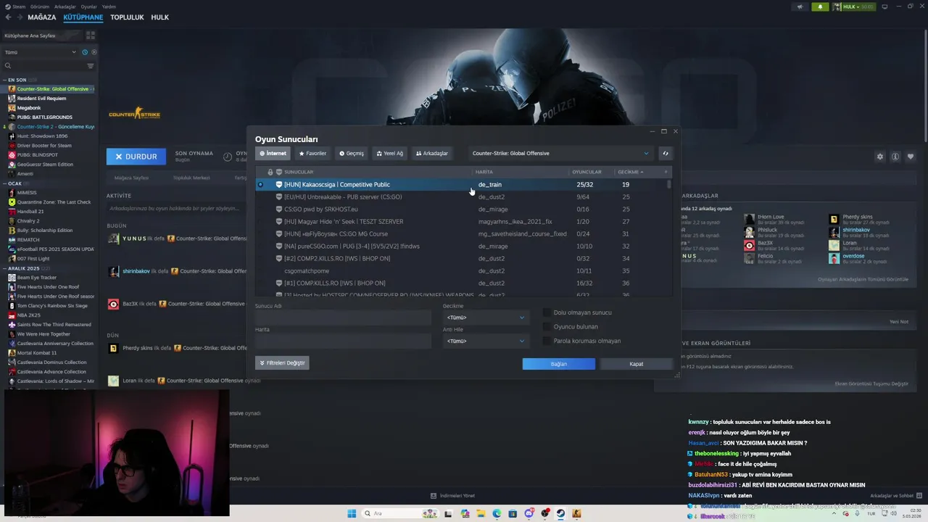This screenshot has height=522, width=928.
Task: Open Steam notifications bell icon
Action: click(x=820, y=7)
